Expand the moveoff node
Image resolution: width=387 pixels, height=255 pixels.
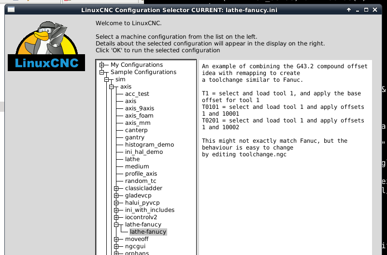[x=116, y=239]
